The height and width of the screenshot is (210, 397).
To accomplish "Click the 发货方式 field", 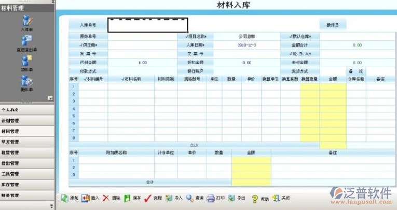I will click(333, 71).
